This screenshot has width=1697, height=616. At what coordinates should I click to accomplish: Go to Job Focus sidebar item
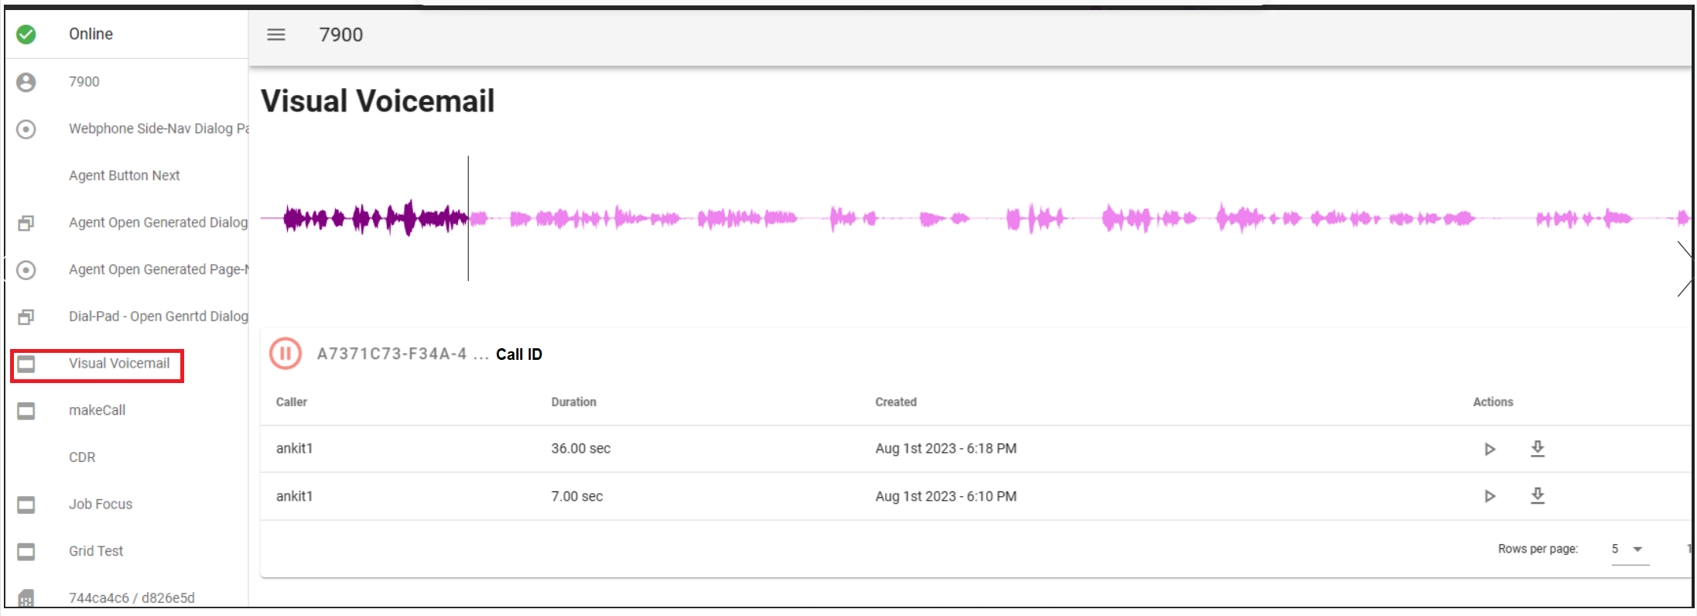tap(101, 505)
